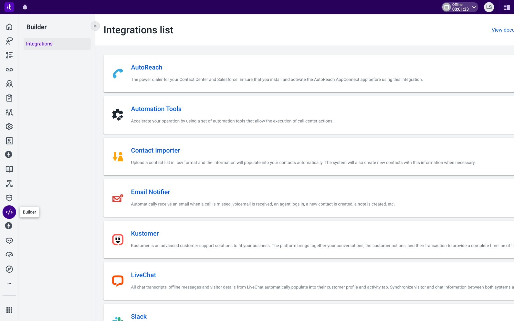Image resolution: width=514 pixels, height=321 pixels.
Task: Open the voicemail sidebar icon
Action: coord(9,70)
